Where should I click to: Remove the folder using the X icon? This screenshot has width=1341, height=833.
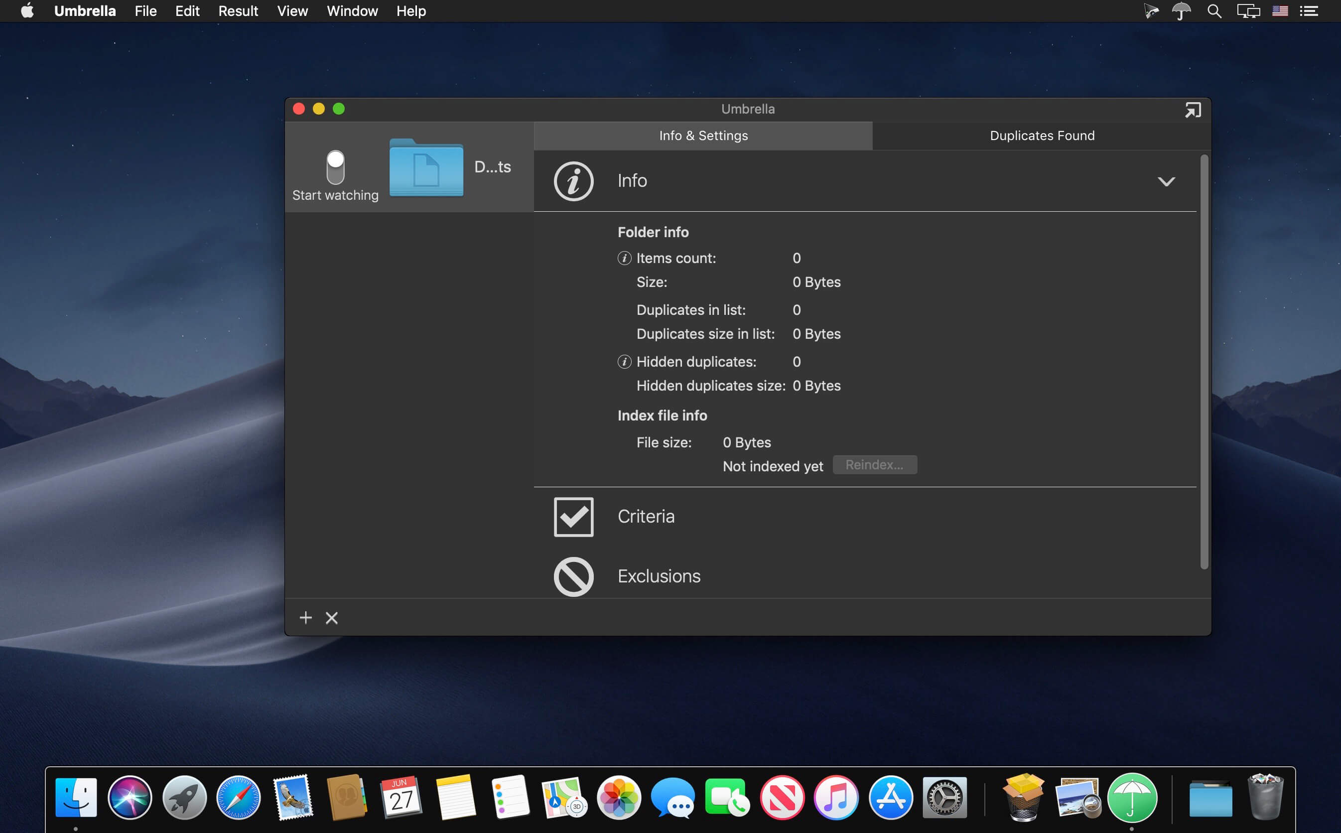point(332,618)
